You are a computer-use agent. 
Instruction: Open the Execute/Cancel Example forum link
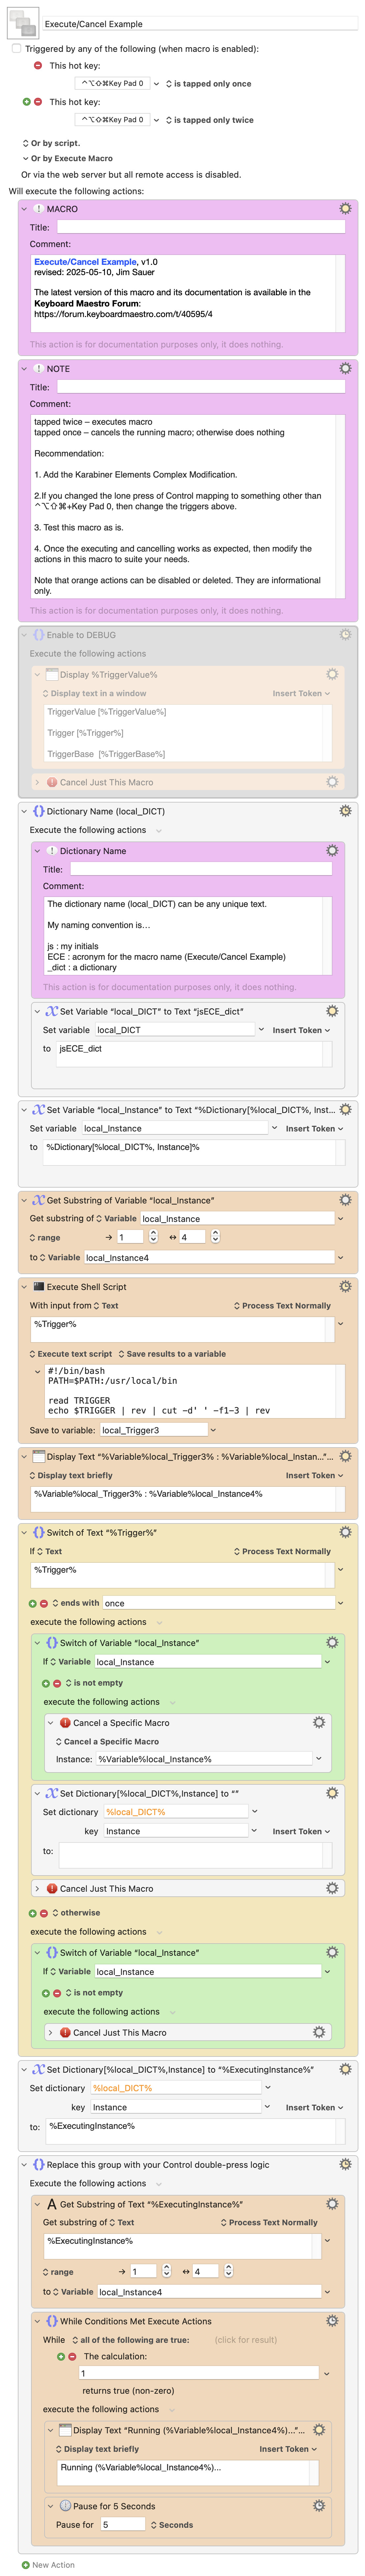tap(85, 262)
